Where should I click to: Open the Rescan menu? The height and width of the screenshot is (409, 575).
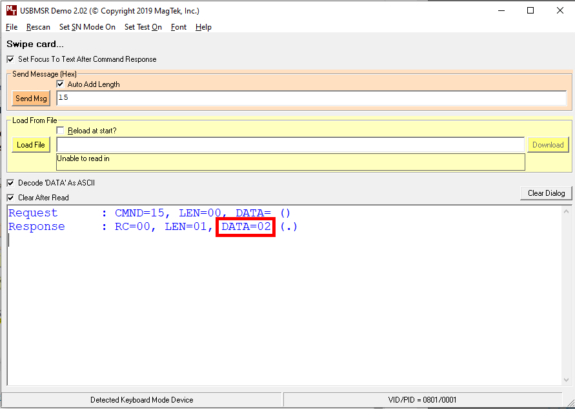tap(38, 27)
